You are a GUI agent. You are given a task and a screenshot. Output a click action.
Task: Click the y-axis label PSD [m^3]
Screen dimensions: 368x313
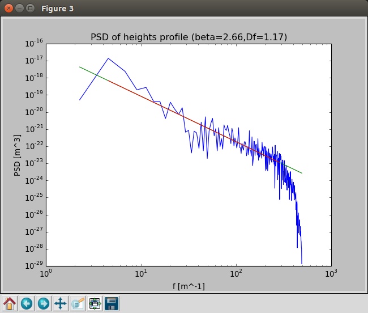click(17, 155)
